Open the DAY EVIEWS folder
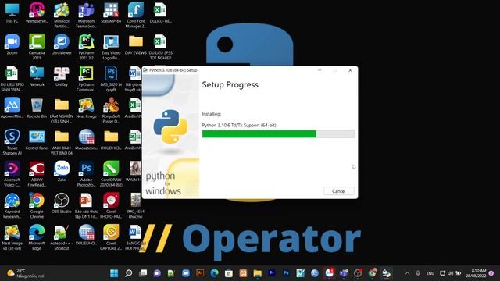500x281 pixels. pos(136,44)
